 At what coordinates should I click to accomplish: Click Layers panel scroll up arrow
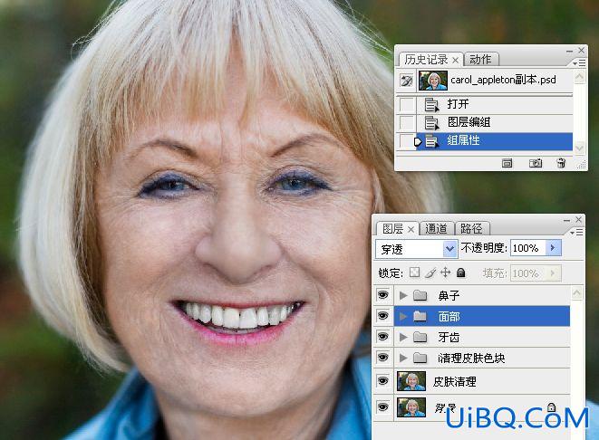pyautogui.click(x=577, y=293)
